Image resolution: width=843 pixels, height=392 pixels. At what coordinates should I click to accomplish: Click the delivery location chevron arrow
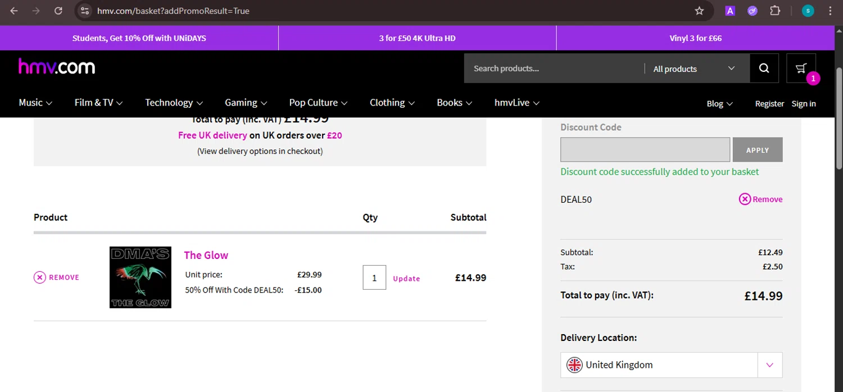pyautogui.click(x=770, y=365)
